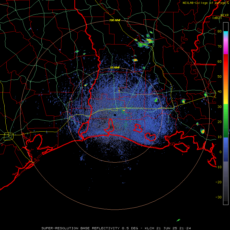Image resolution: width=230 pixels, height=230 pixels.
Task: Click the green band of the color scale
Action: click(226, 121)
